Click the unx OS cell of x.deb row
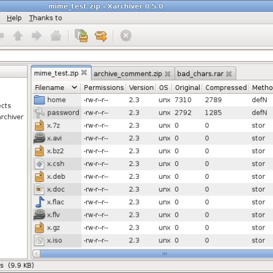The height and width of the screenshot is (273, 273). pyautogui.click(x=164, y=177)
